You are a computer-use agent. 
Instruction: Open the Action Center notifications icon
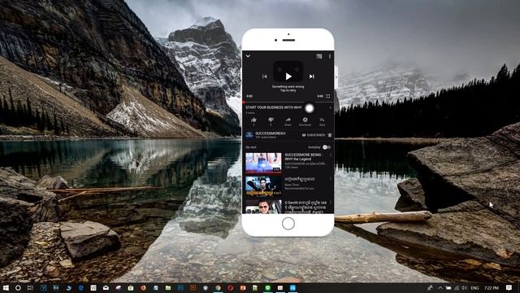coord(509,287)
